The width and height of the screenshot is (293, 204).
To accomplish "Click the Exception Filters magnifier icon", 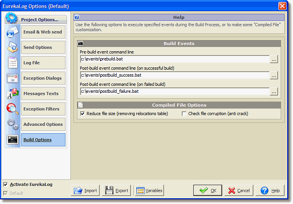I will click(x=13, y=109).
